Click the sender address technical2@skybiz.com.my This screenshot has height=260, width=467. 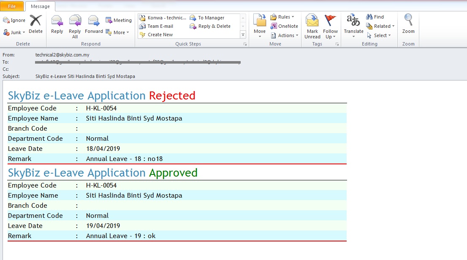[62, 55]
